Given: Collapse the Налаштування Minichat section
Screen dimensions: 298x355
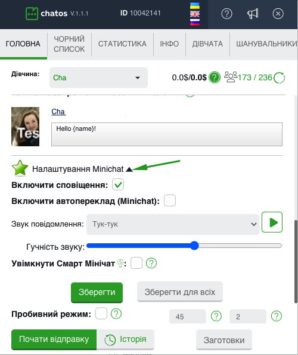Looking at the screenshot, I should coord(129,169).
